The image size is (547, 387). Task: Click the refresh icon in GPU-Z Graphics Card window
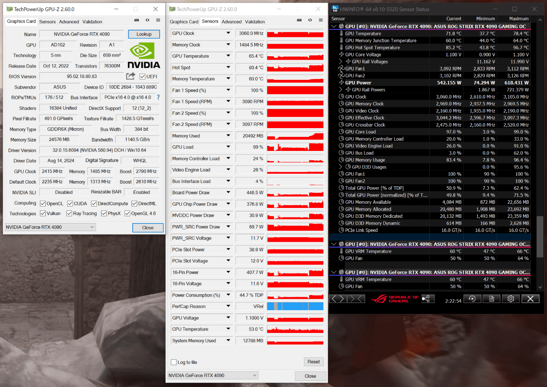coord(147,20)
